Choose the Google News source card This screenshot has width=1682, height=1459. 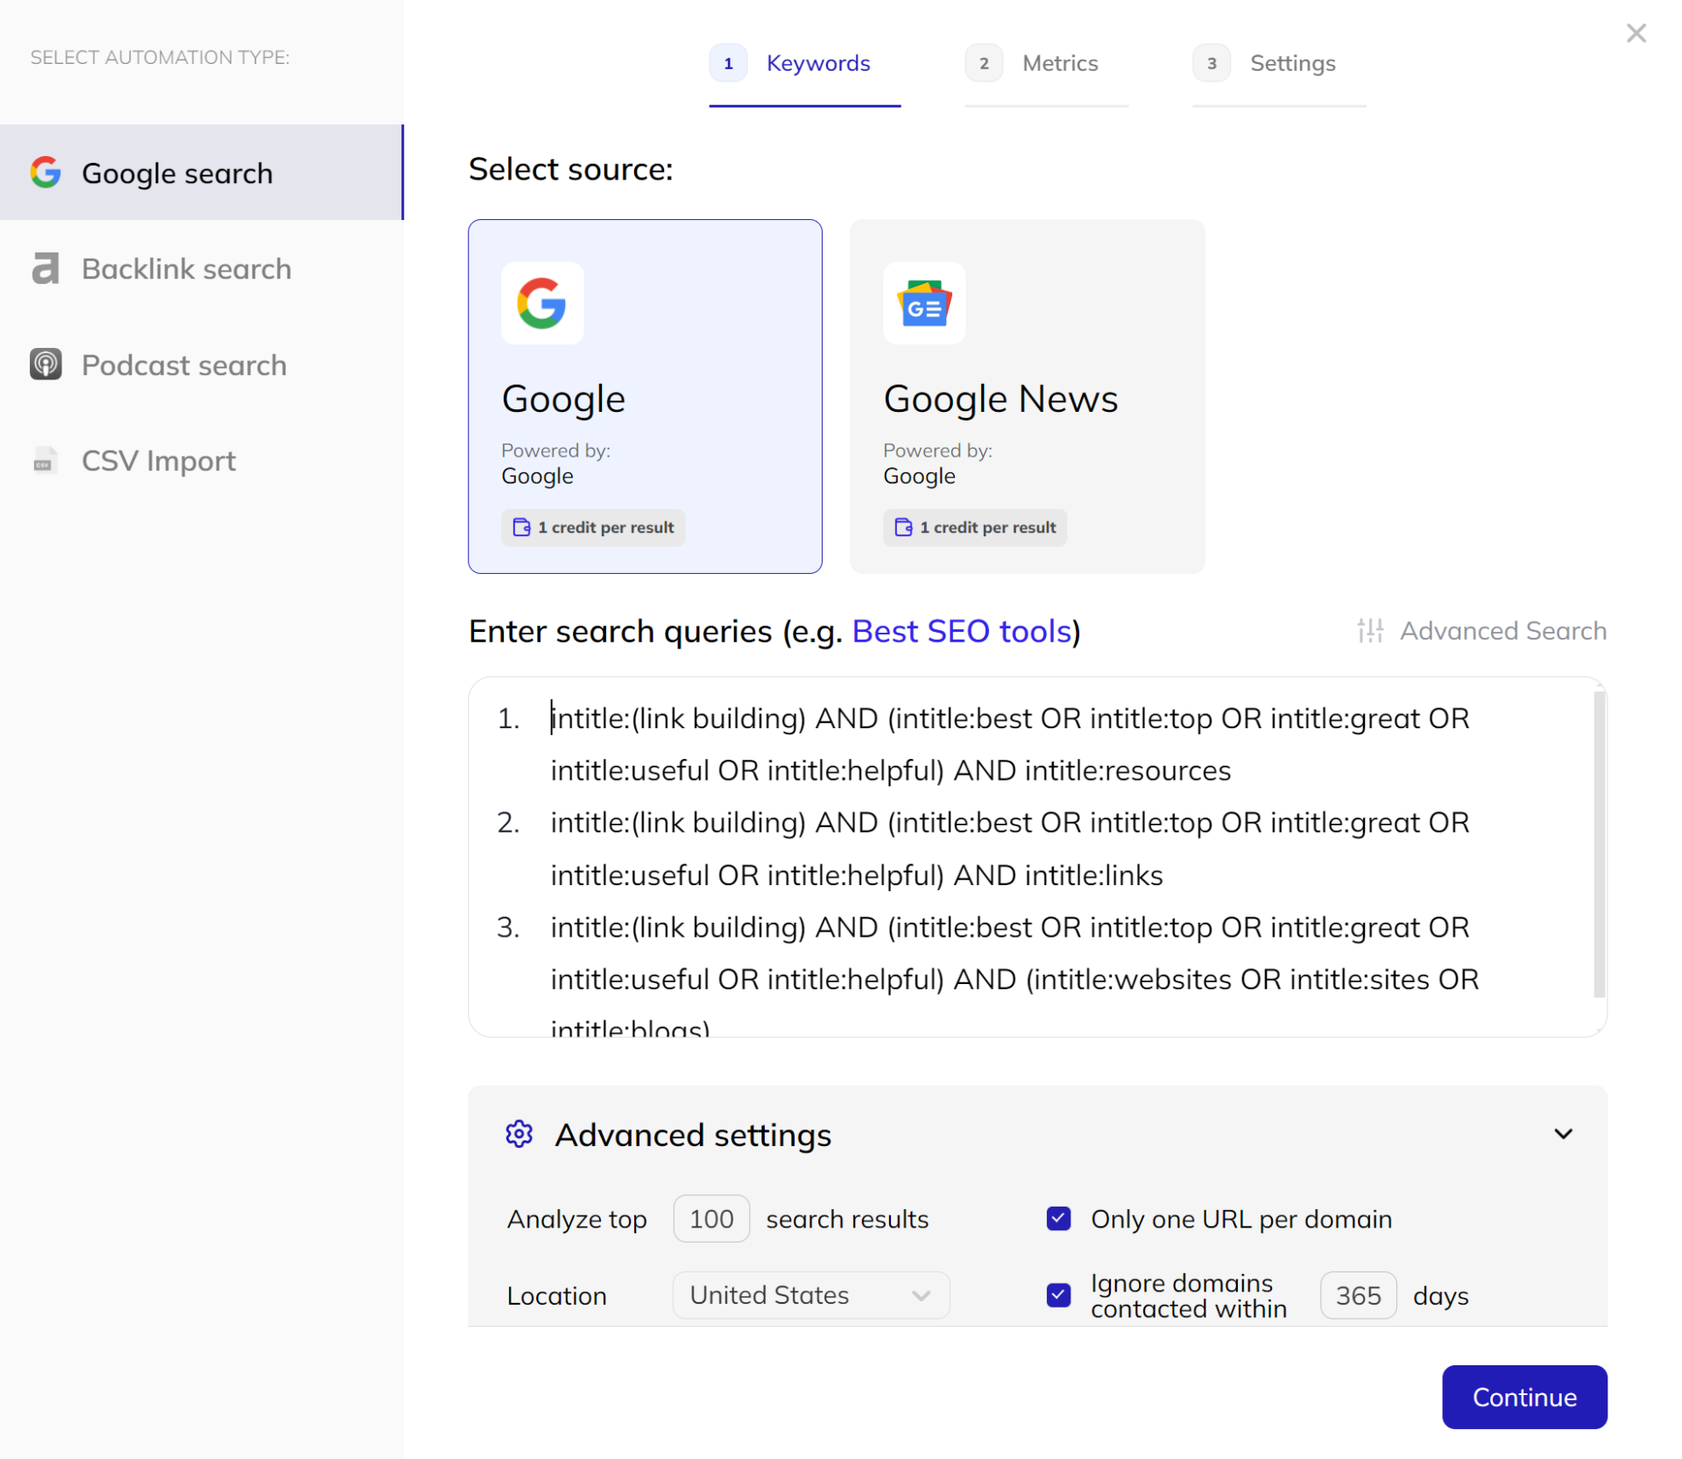pos(1027,396)
